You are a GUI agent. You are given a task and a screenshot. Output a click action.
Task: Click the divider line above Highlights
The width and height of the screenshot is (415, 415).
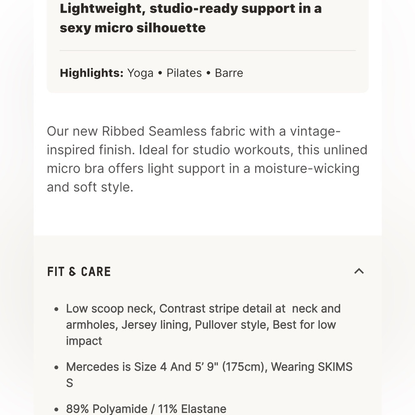207,50
